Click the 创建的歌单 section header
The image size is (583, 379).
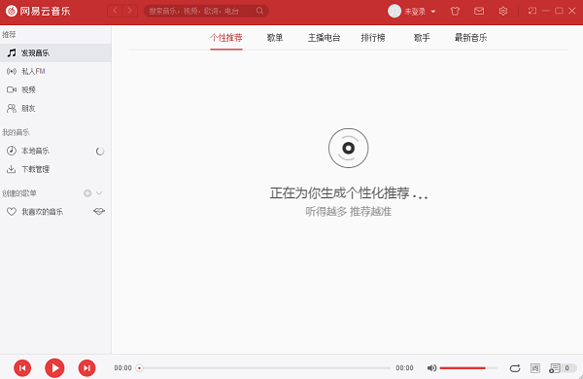pyautogui.click(x=19, y=193)
